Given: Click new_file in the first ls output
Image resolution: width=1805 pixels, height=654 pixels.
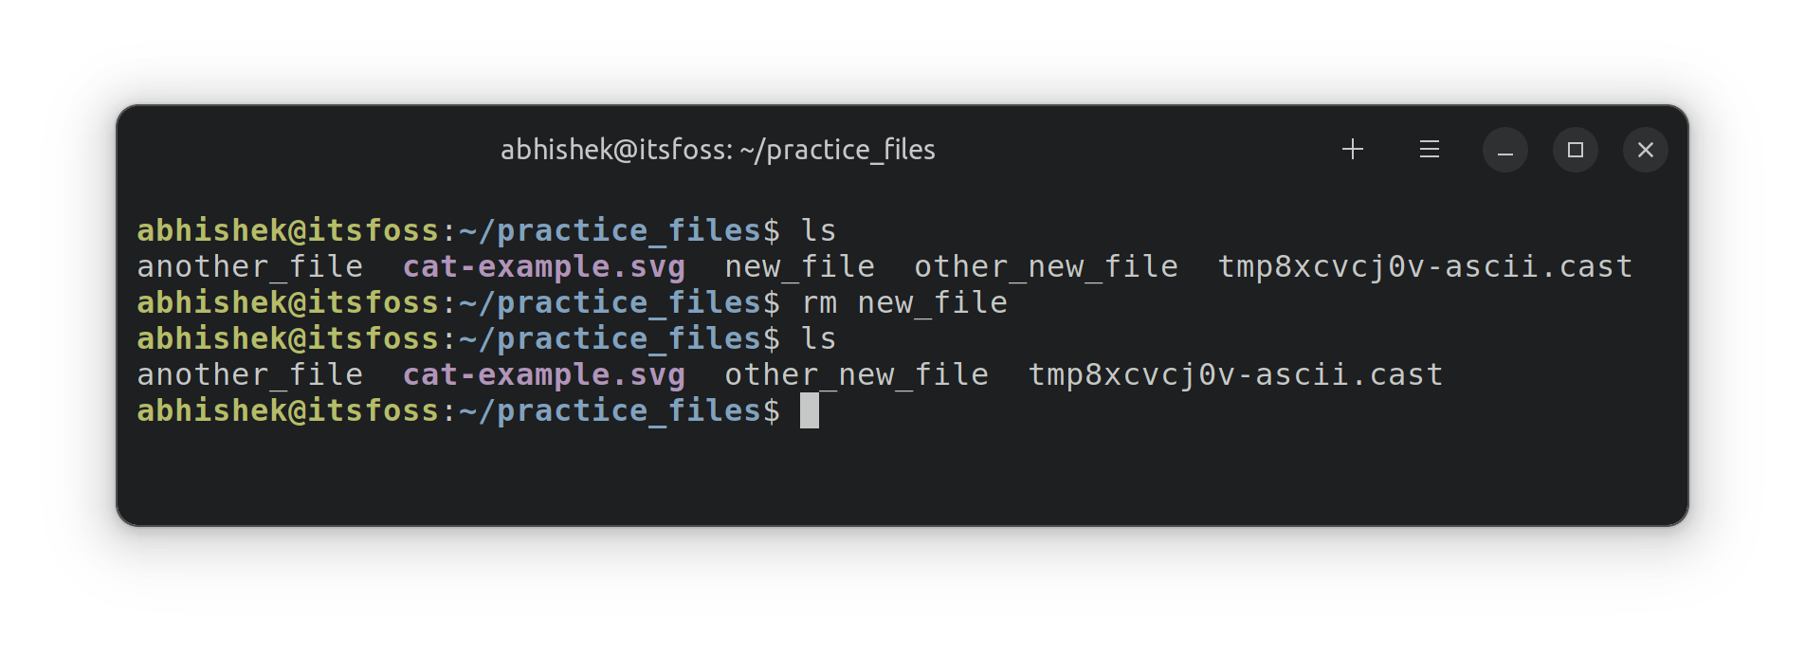Looking at the screenshot, I should (799, 266).
